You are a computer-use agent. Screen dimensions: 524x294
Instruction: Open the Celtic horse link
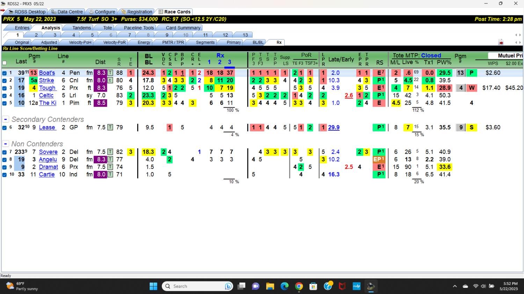(46, 95)
